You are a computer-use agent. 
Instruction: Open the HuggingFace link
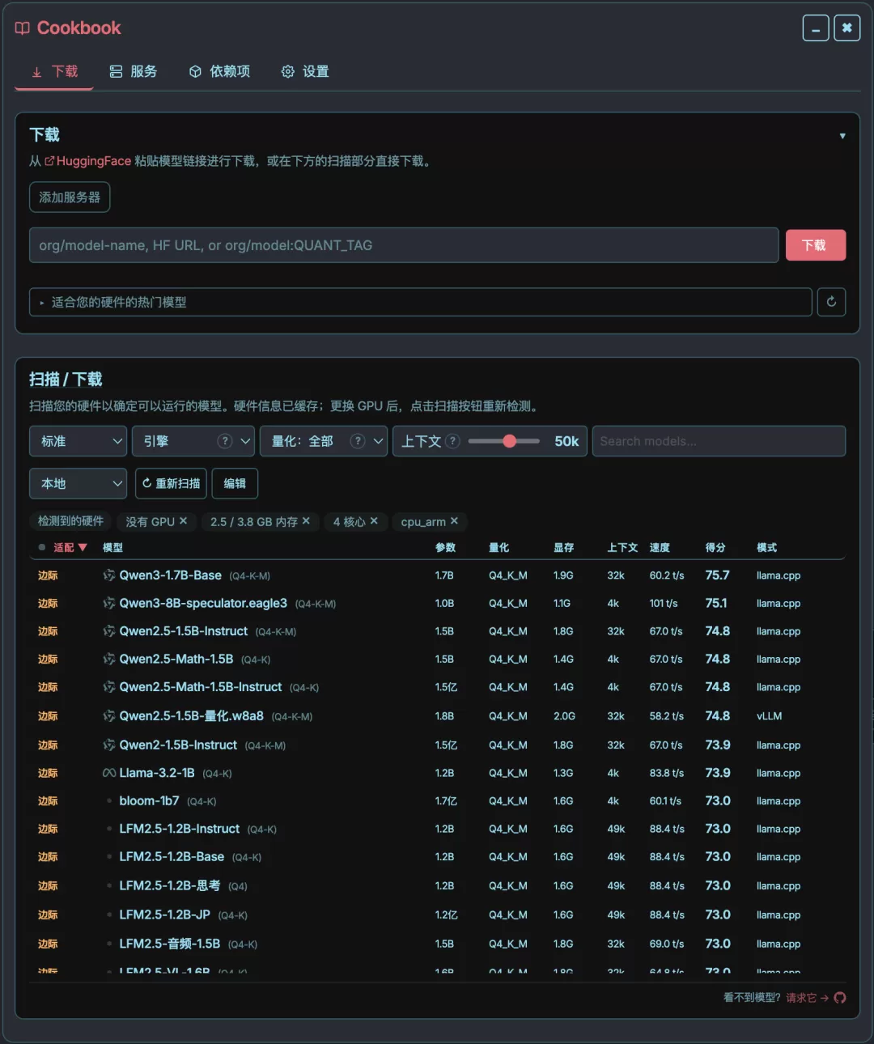point(88,161)
